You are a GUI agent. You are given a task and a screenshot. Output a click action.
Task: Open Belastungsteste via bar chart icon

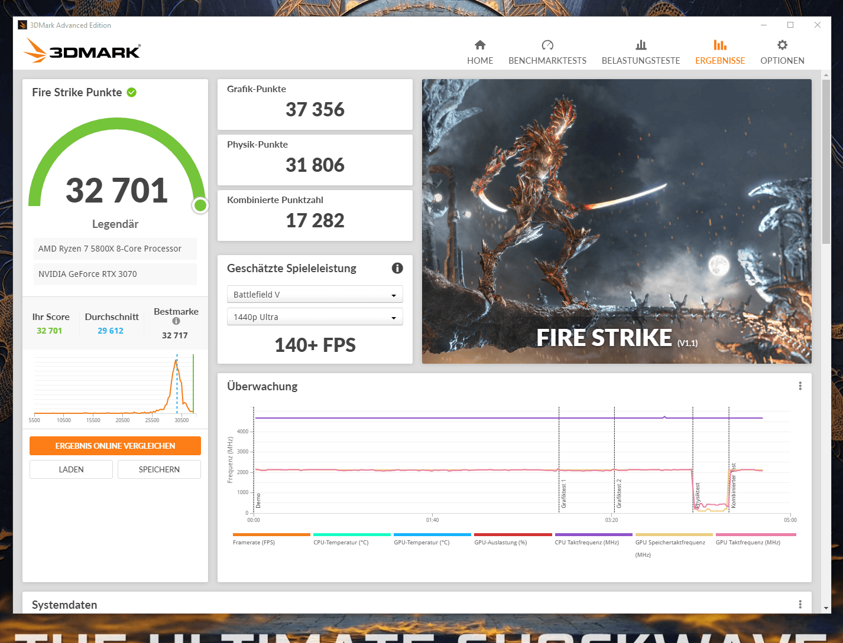(641, 45)
